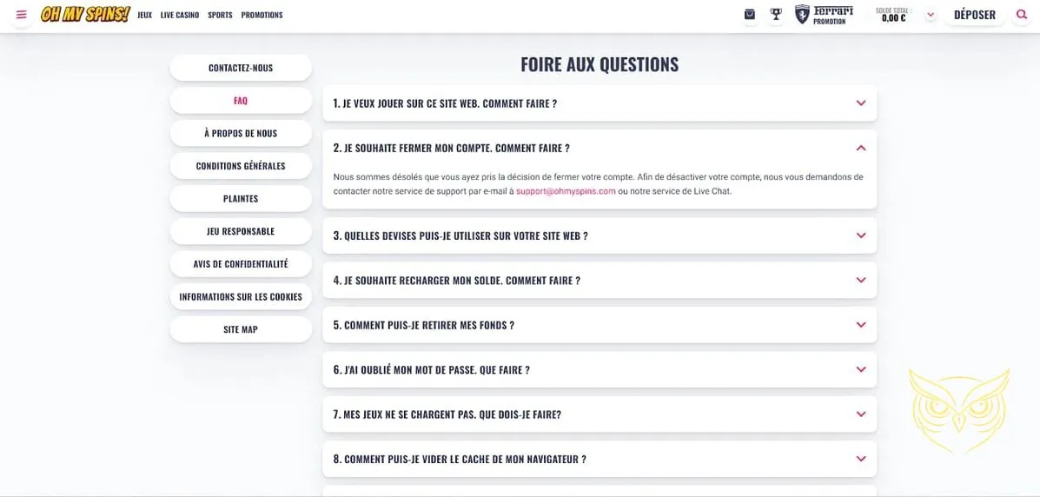1040x497 pixels.
Task: Open the trophy tournaments icon
Action: click(776, 15)
